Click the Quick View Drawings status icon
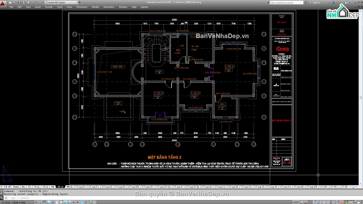The height and width of the screenshot is (204, 363). (x=306, y=202)
